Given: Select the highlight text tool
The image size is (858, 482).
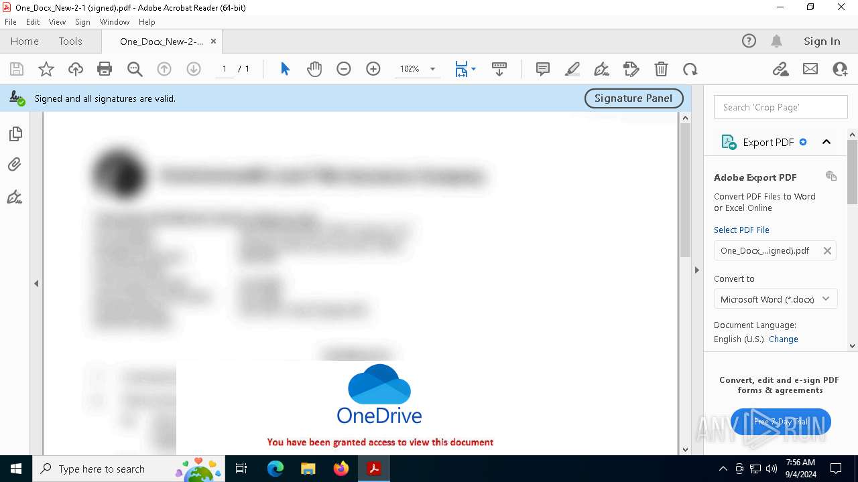Looking at the screenshot, I should [x=572, y=69].
